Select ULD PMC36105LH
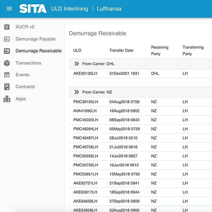The height and width of the screenshot is (212, 212). (86, 102)
